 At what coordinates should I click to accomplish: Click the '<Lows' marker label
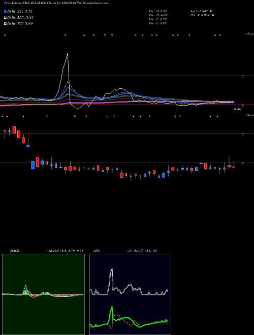click(x=249, y=115)
